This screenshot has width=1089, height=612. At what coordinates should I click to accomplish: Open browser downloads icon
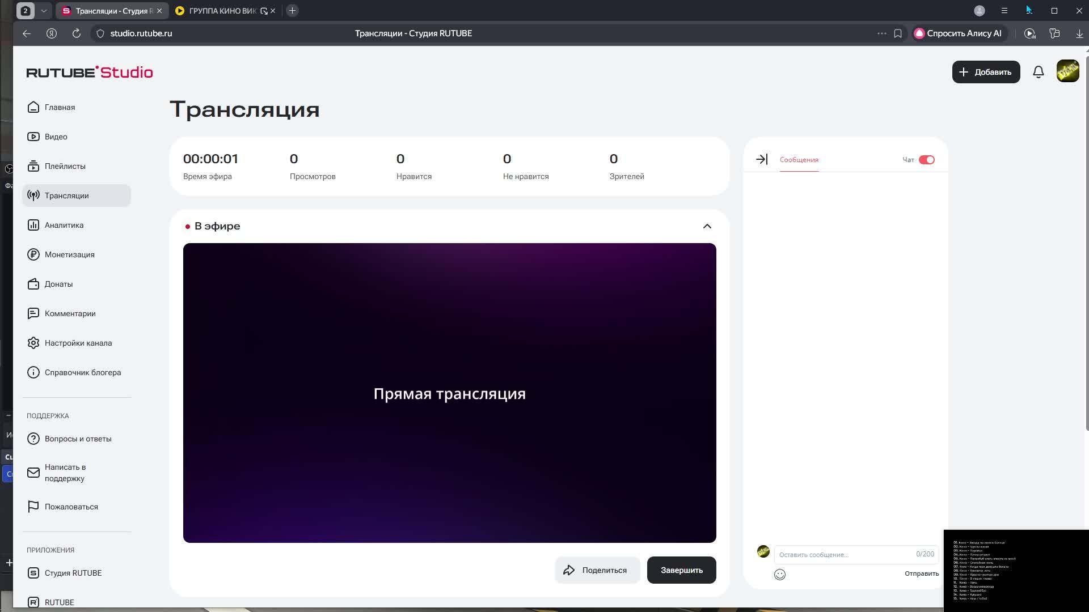click(x=1079, y=33)
